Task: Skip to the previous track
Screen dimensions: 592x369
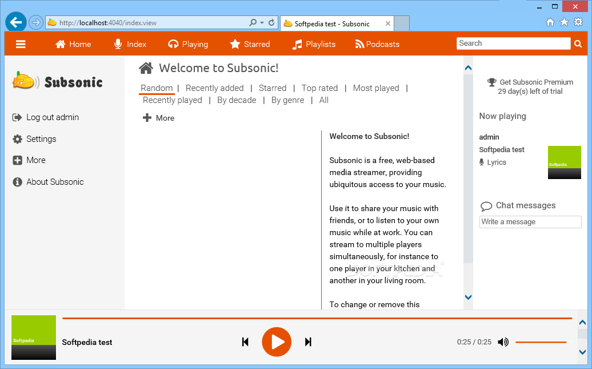Action: point(245,342)
